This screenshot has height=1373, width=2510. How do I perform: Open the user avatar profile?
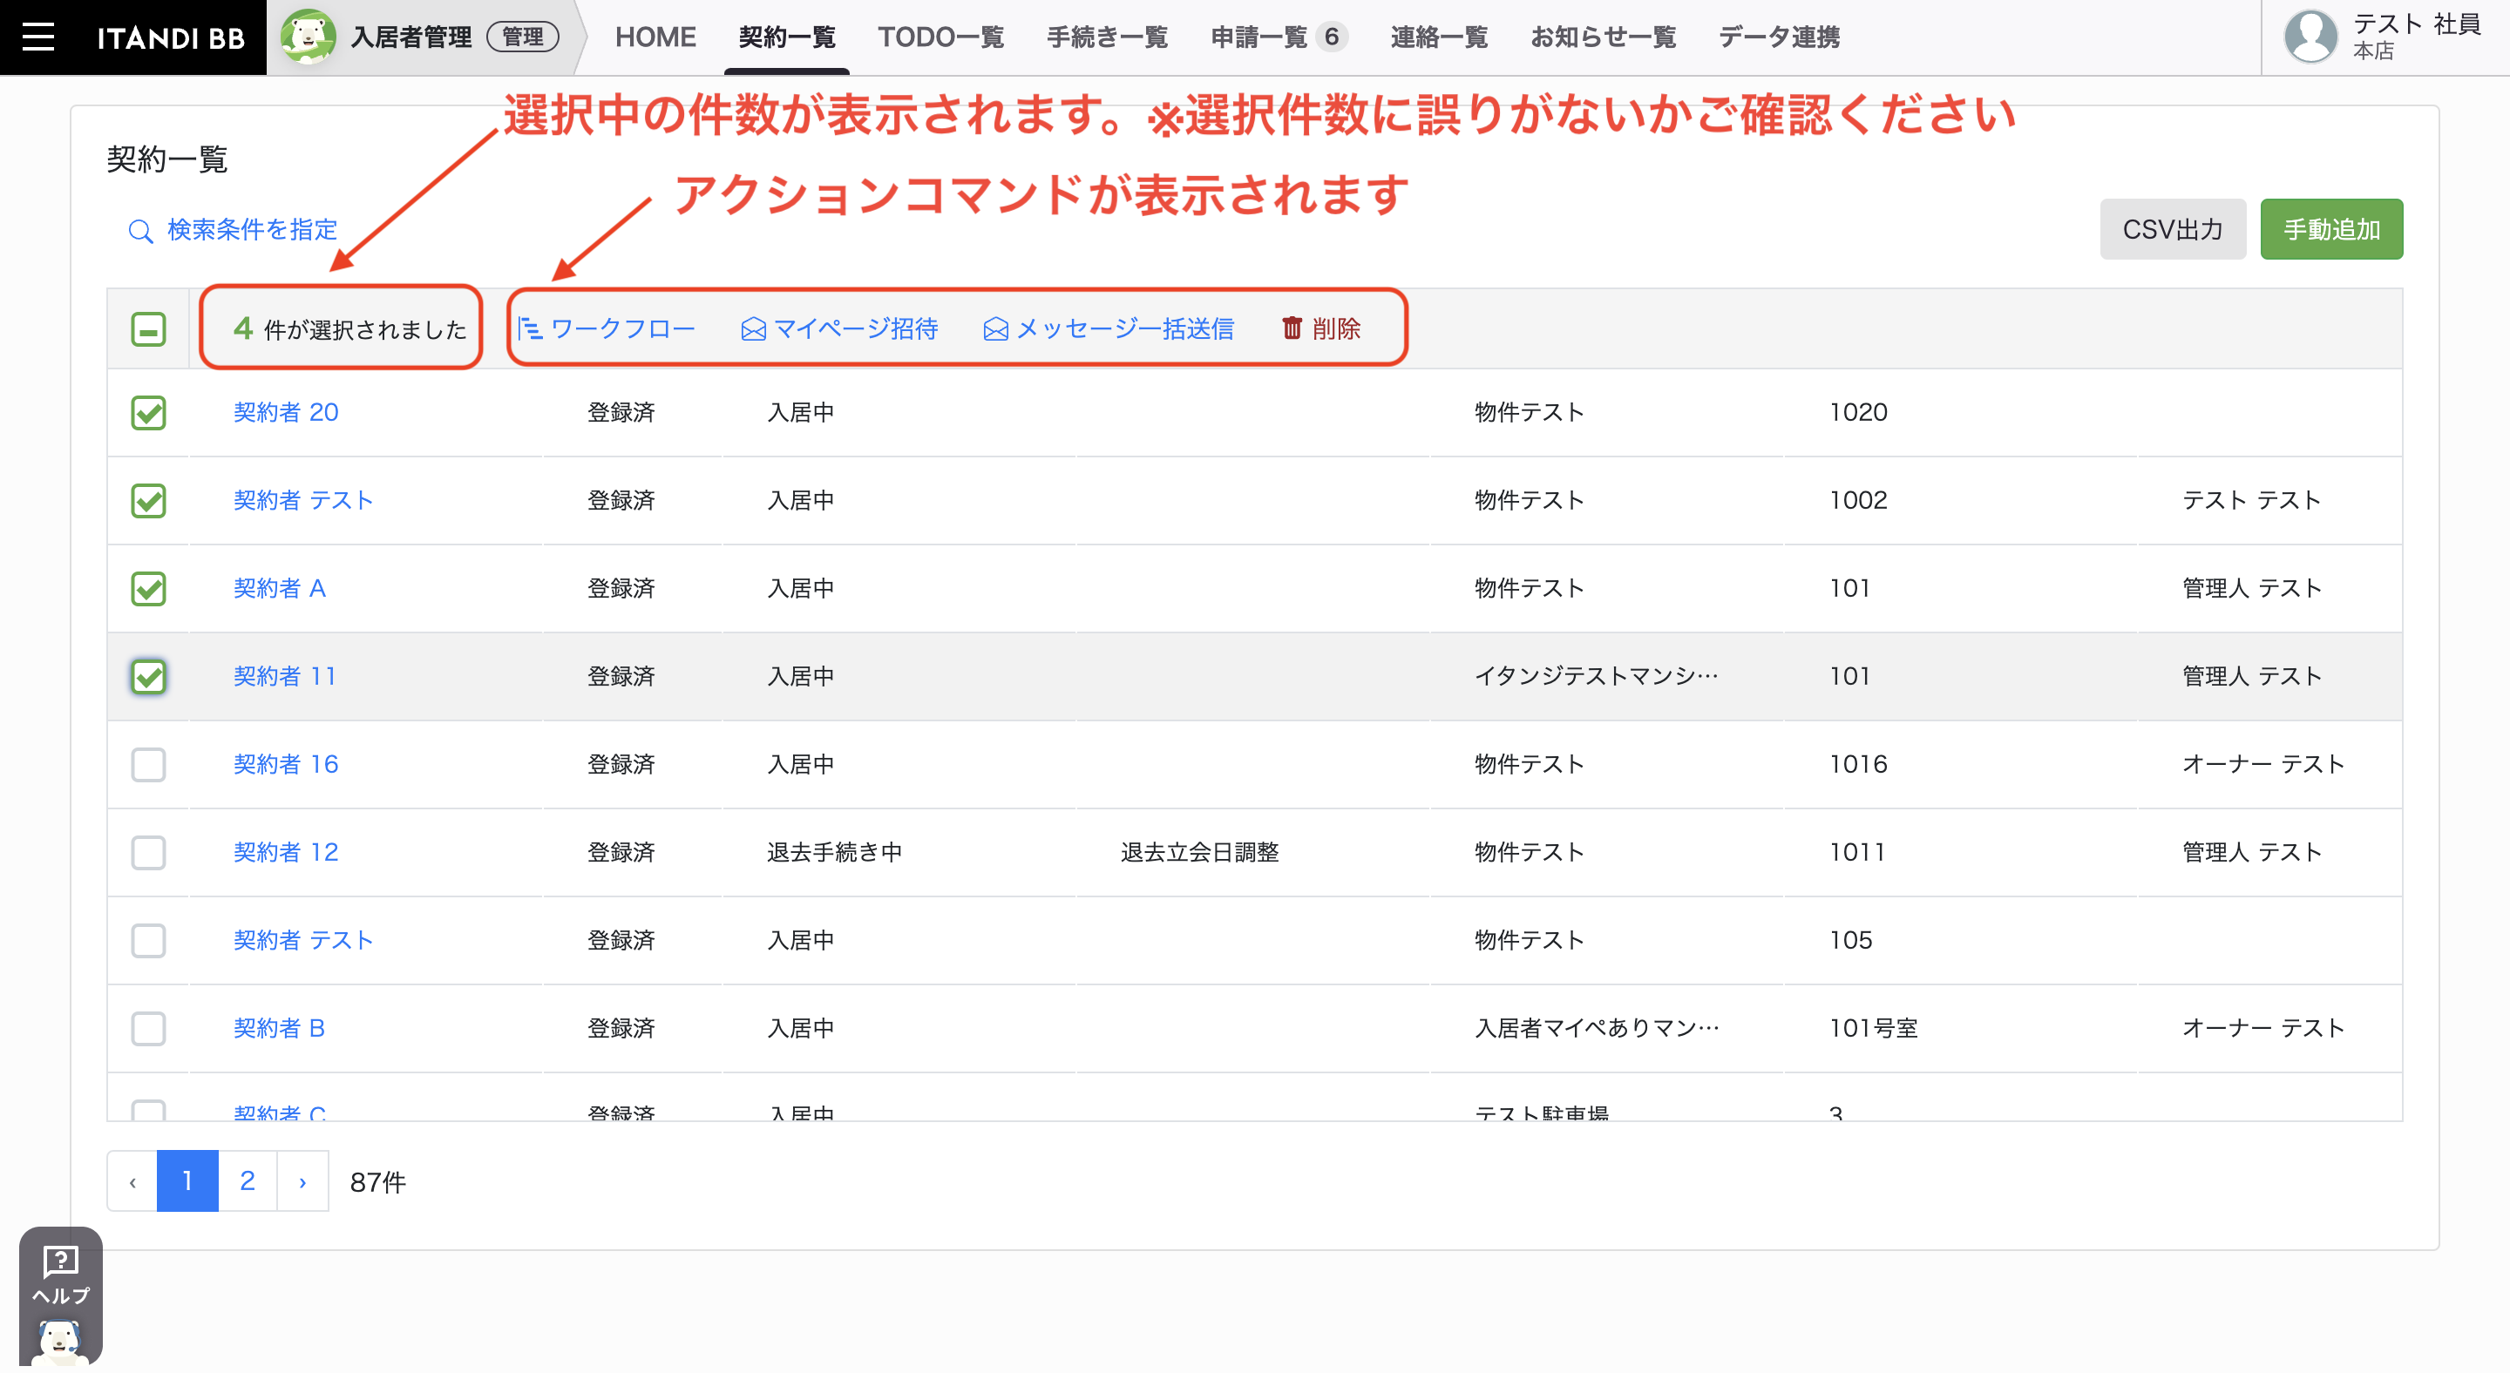[x=2310, y=36]
